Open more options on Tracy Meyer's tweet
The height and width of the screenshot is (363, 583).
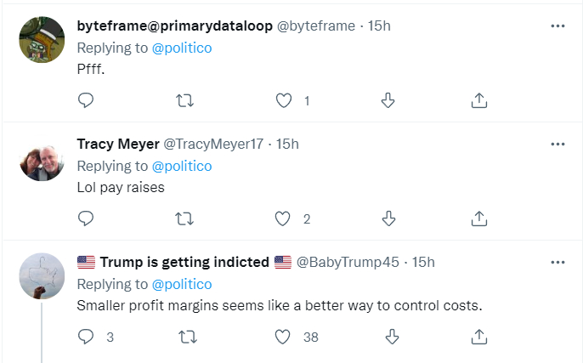pos(558,144)
